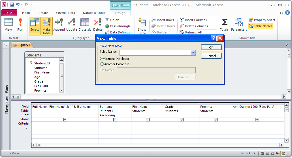Open the Undo history dropdown arrow

tap(22, 5)
